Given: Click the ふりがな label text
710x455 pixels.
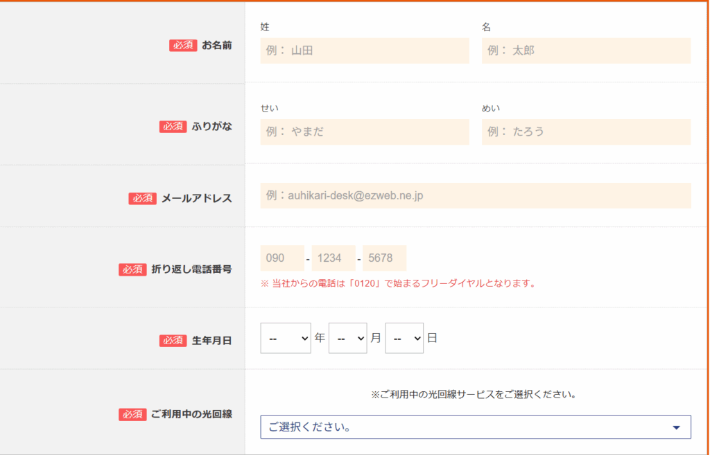Looking at the screenshot, I should click(212, 127).
